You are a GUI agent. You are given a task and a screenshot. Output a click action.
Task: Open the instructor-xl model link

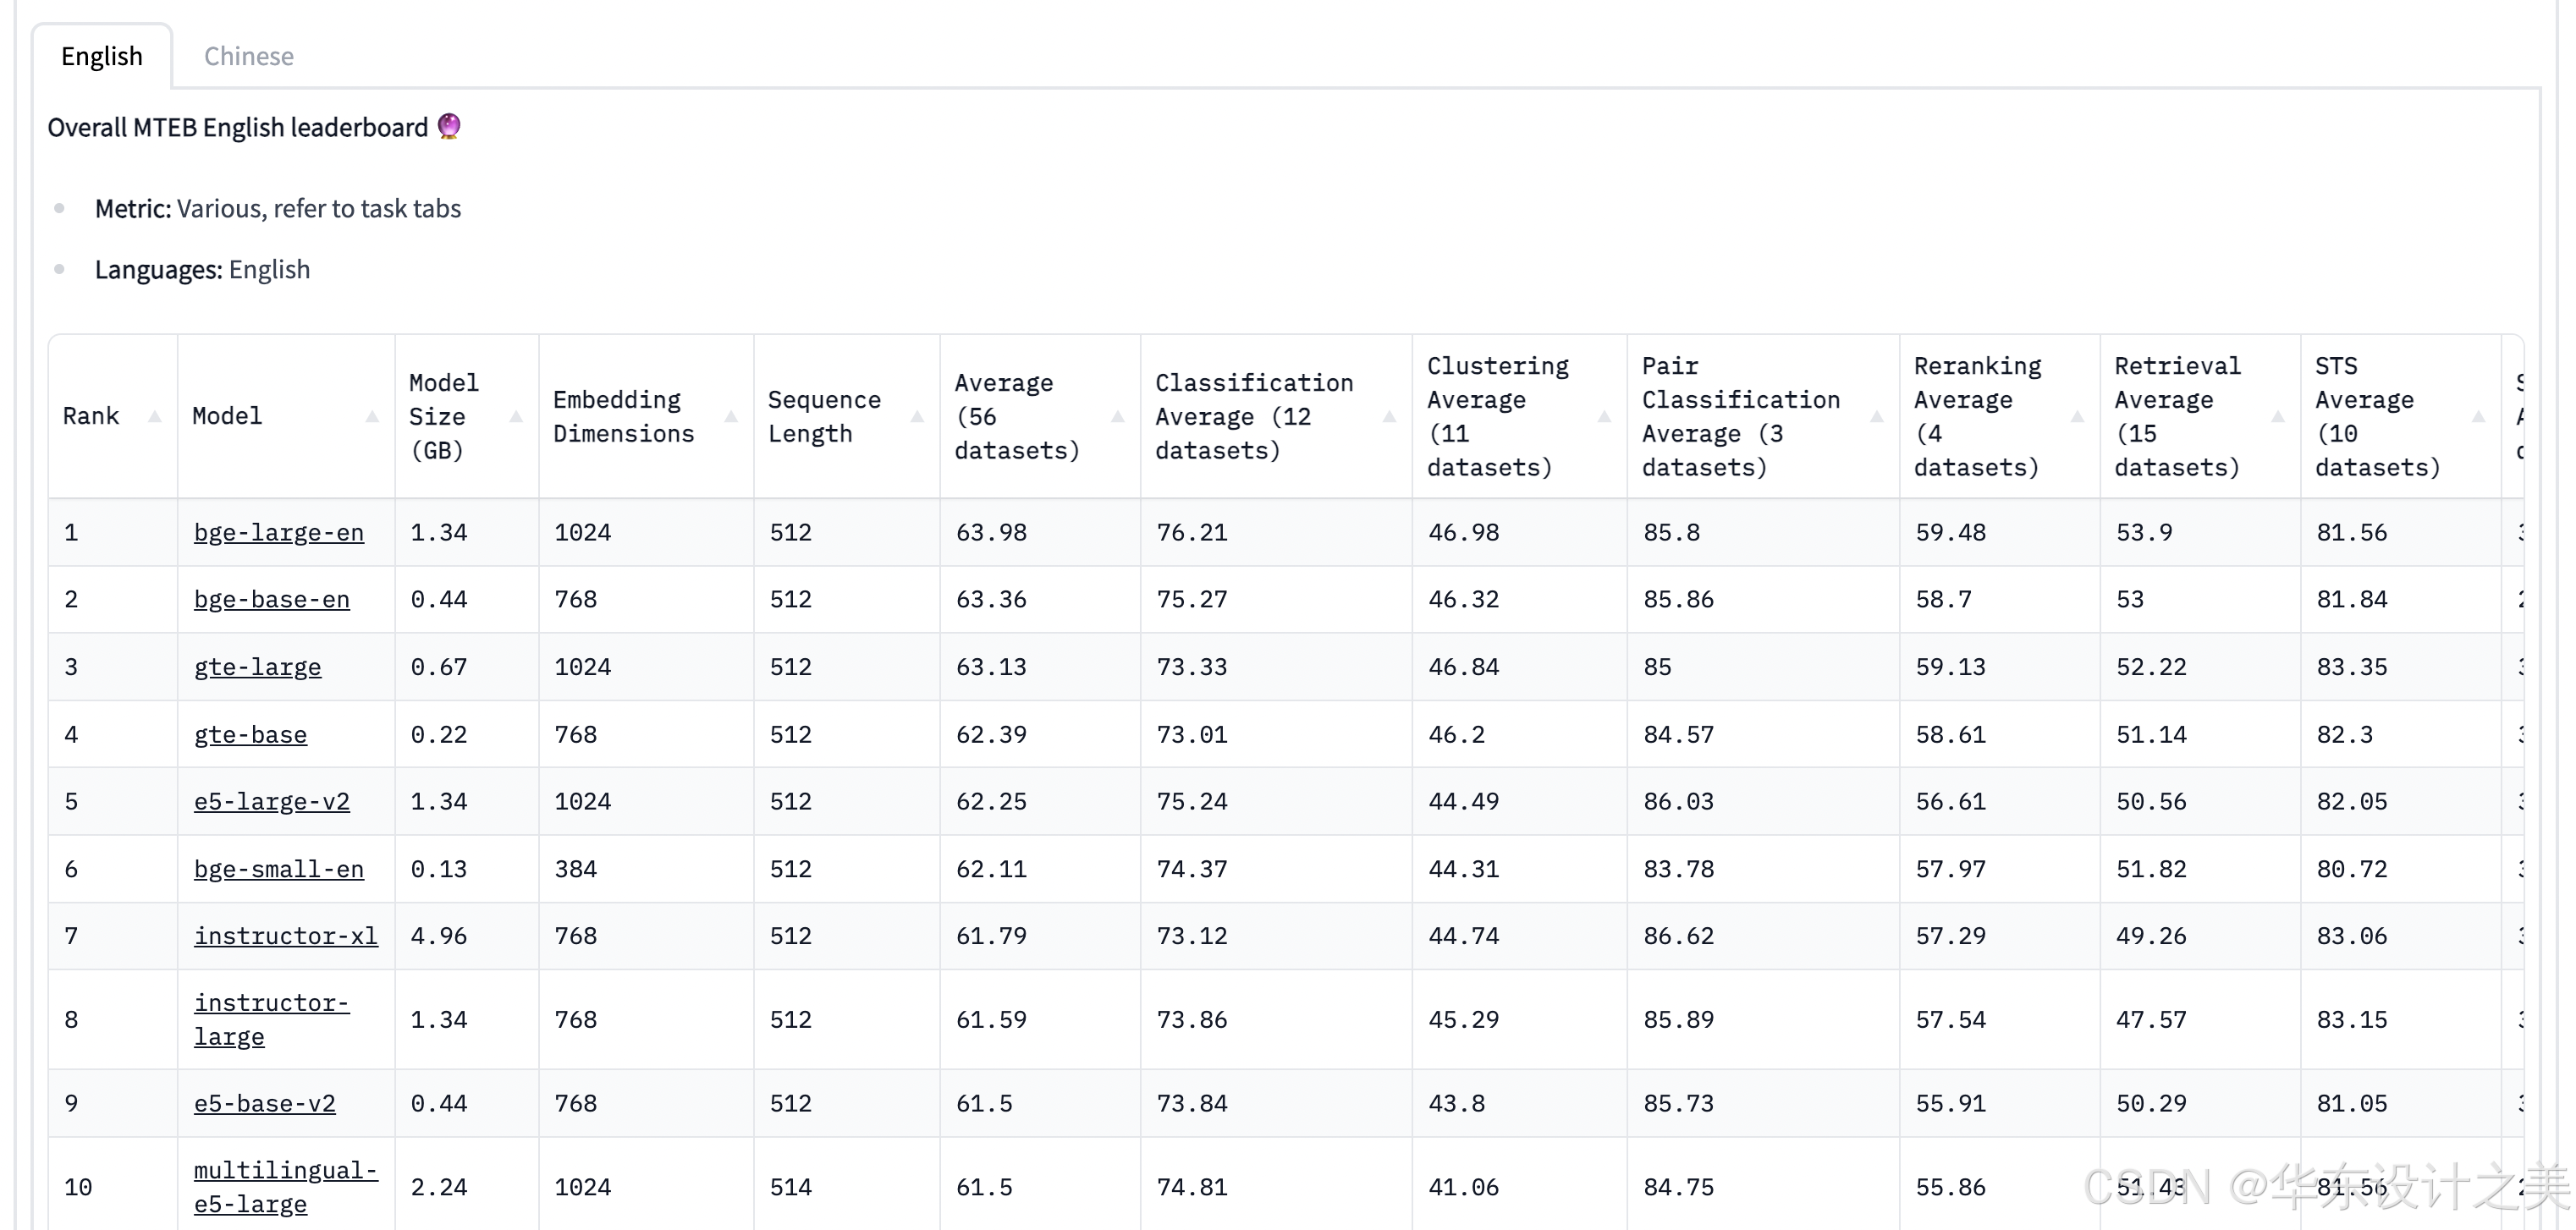click(x=285, y=936)
